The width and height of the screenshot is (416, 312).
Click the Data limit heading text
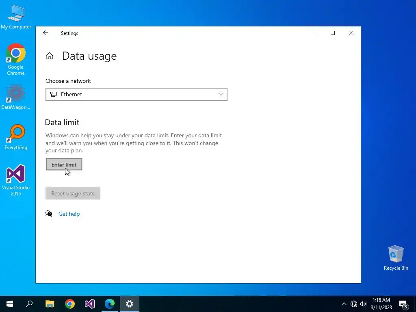62,122
